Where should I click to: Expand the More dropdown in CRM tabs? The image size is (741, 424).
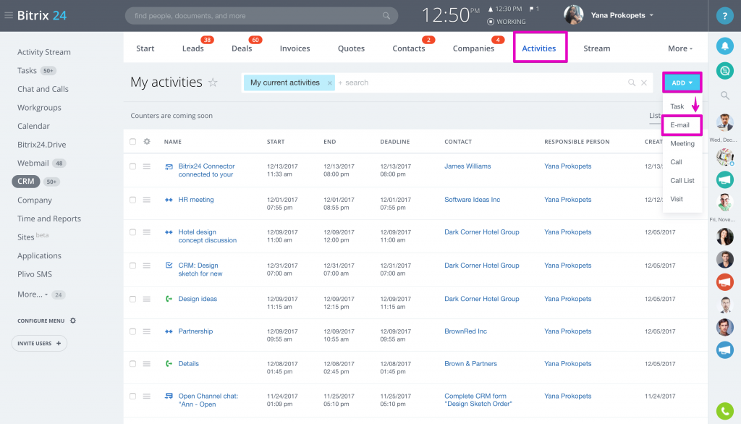(x=680, y=48)
